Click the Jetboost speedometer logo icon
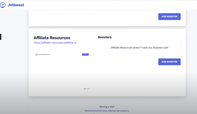Viewport: 197px width, 114px height. [3, 5]
